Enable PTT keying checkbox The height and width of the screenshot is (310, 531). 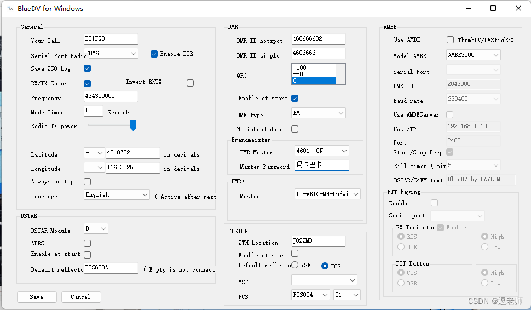click(435, 203)
